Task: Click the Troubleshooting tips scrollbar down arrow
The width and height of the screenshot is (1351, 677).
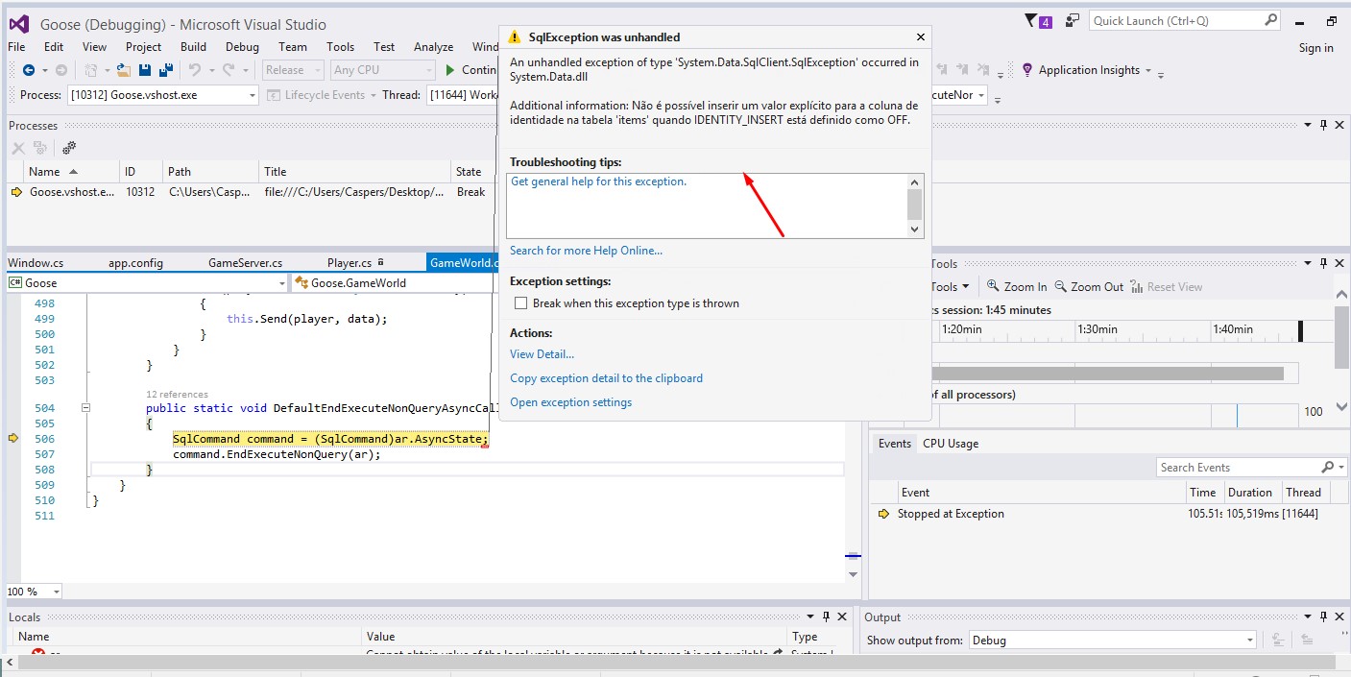Action: [x=915, y=230]
